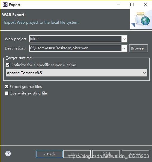This screenshot has width=152, height=162.
Task: Expand the Destination history dropdown arrow
Action: pos(125,48)
